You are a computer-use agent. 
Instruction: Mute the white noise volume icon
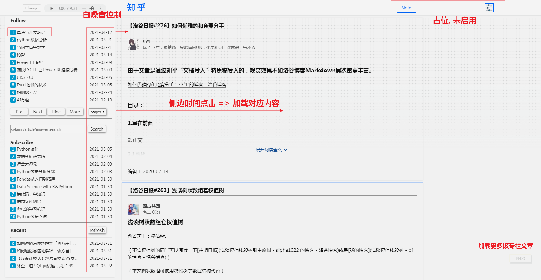pos(92,8)
